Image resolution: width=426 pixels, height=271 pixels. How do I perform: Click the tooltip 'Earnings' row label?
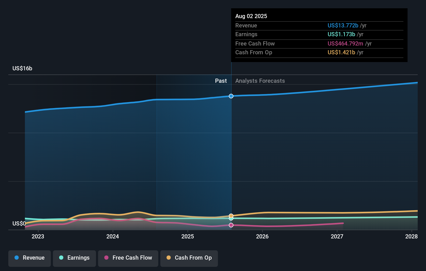coord(246,34)
